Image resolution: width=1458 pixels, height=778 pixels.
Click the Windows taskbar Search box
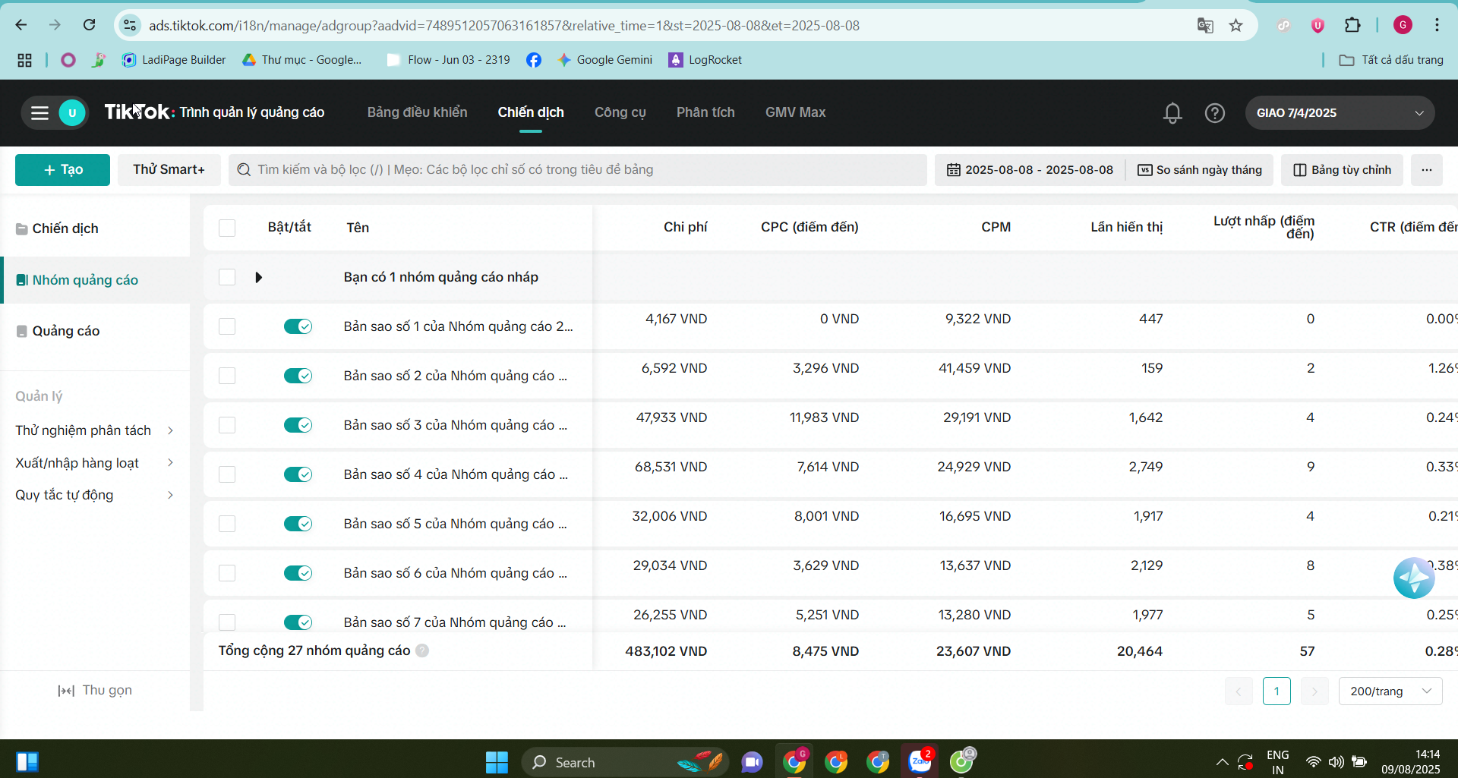click(624, 762)
